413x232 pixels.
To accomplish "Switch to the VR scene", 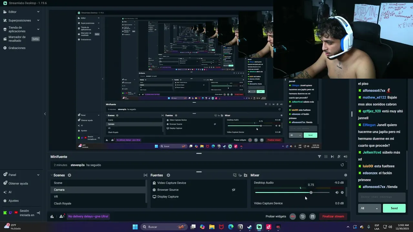I will (98, 197).
